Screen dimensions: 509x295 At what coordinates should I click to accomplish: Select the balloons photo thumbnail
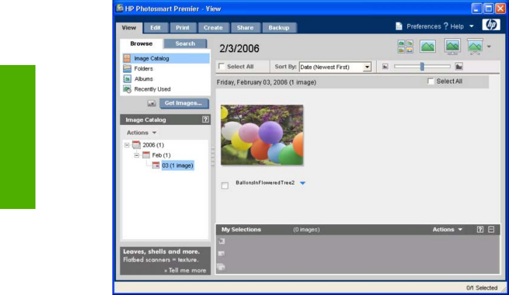click(x=262, y=135)
